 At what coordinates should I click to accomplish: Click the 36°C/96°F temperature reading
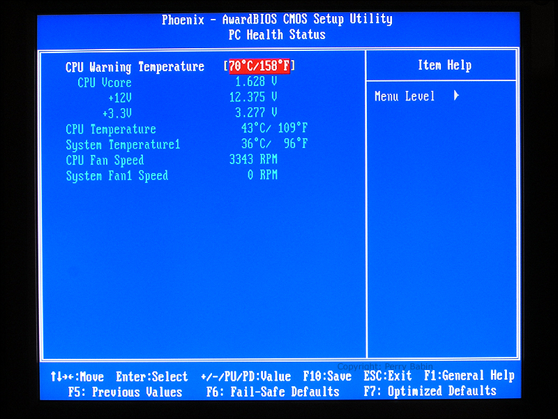274,144
